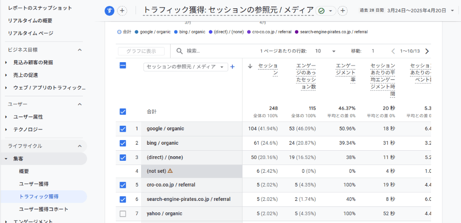This screenshot has height=223, width=461.
Task: Uncheck the google / organic row checkbox
Action: point(123,129)
